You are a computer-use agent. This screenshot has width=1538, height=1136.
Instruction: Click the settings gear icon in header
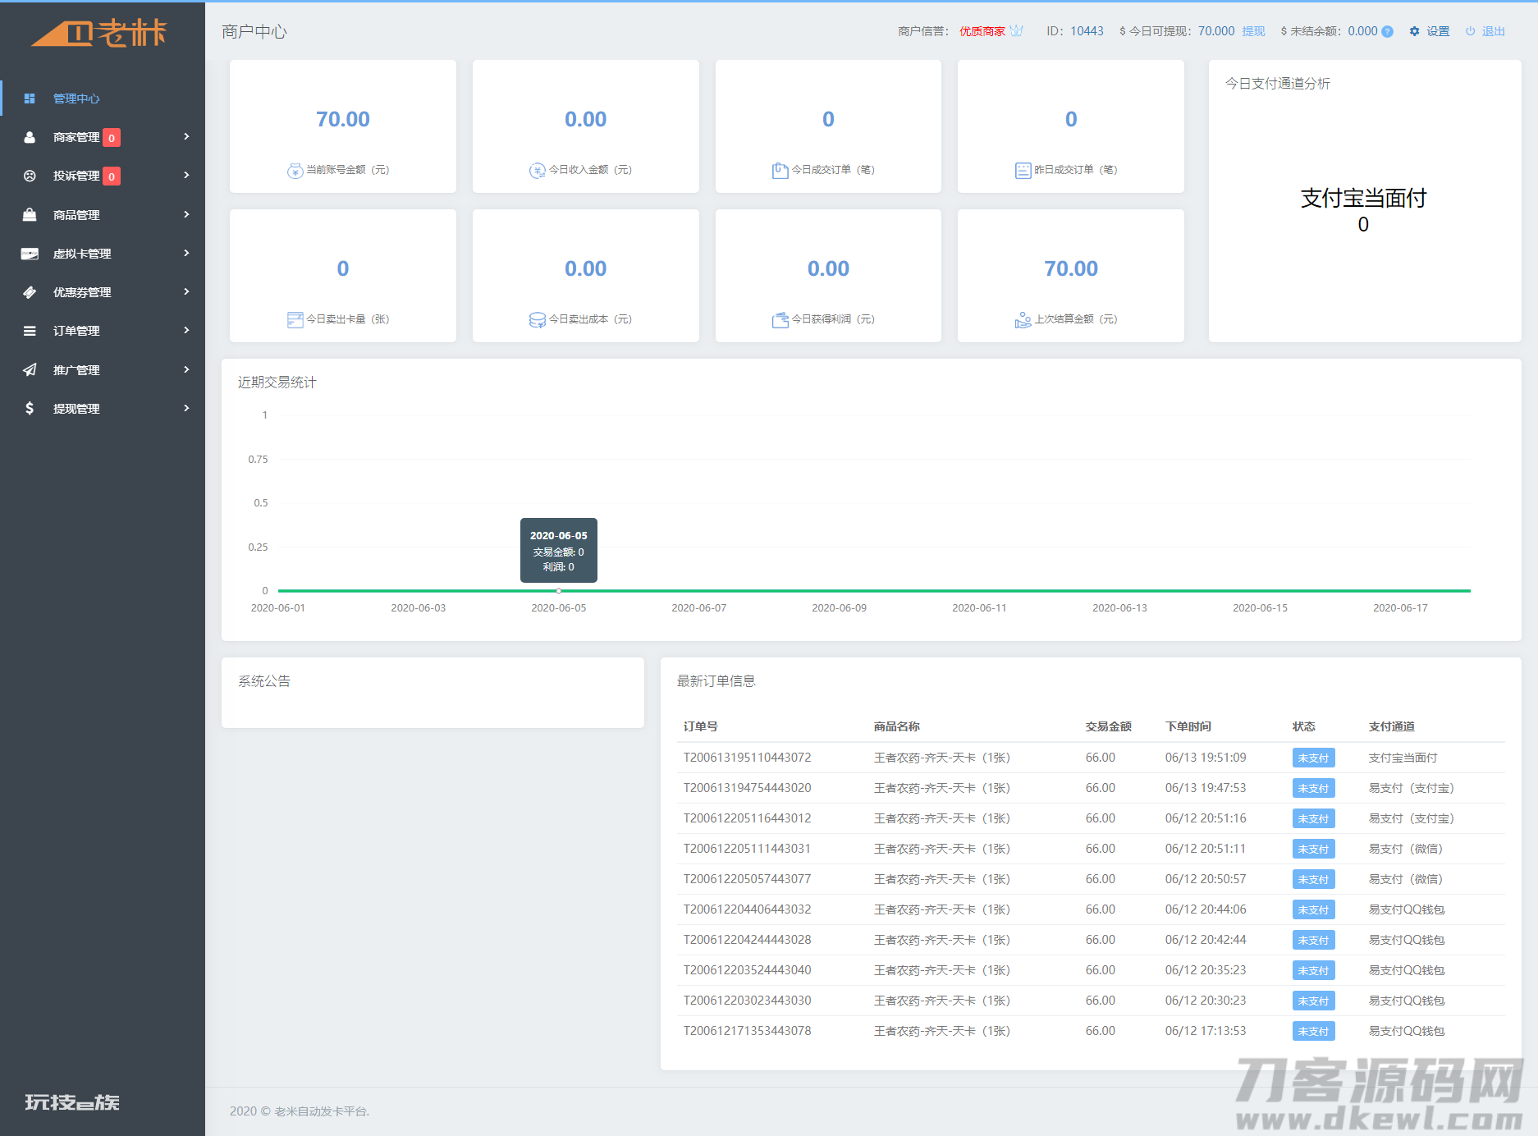click(1414, 31)
